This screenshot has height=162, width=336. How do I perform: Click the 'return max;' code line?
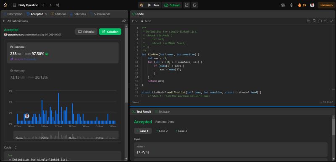point(156,81)
